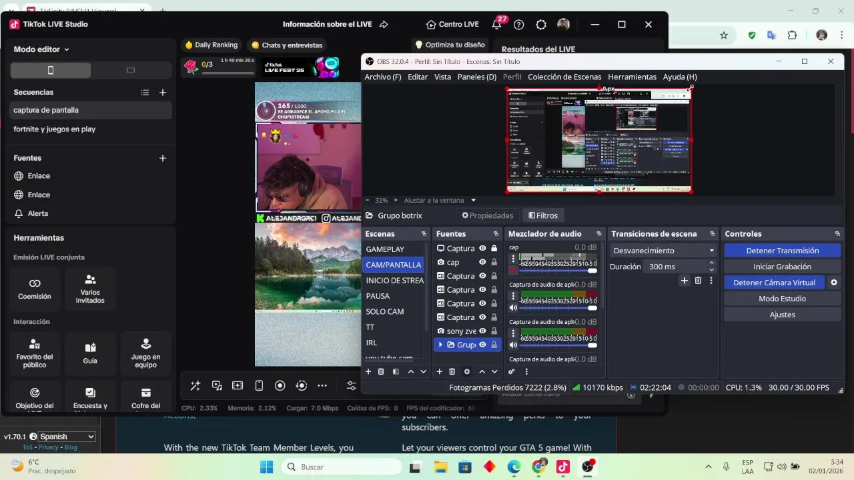Add a scene transition with plus icon
854x480 pixels.
pyautogui.click(x=684, y=281)
